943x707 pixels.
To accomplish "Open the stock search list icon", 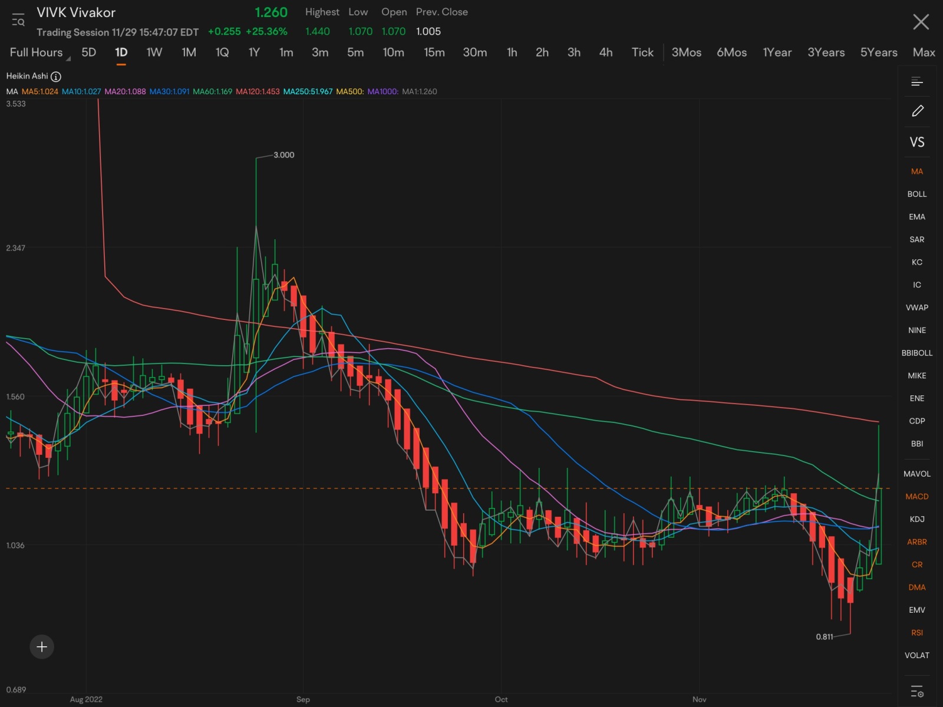I will click(18, 21).
